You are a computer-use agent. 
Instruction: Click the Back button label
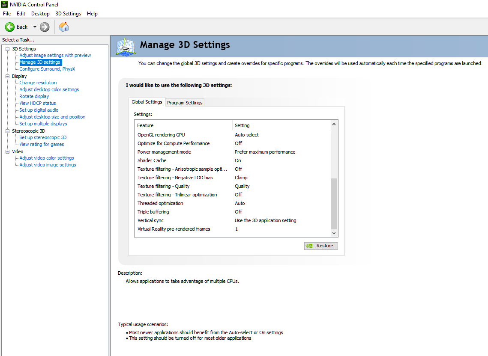tap(22, 27)
